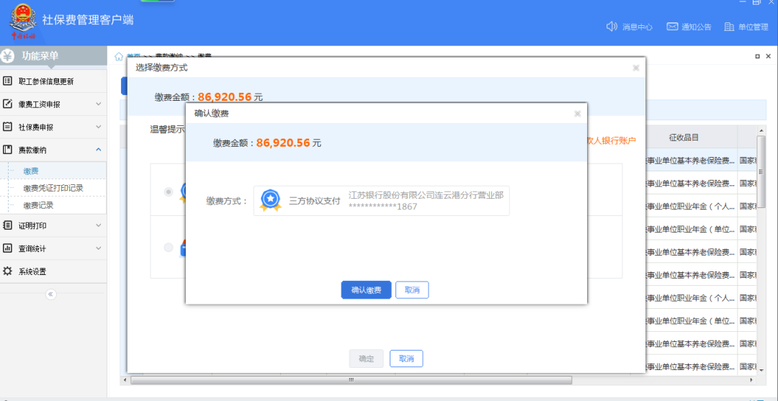Open the 消息中心 speaker icon
778x401 pixels.
coord(612,26)
